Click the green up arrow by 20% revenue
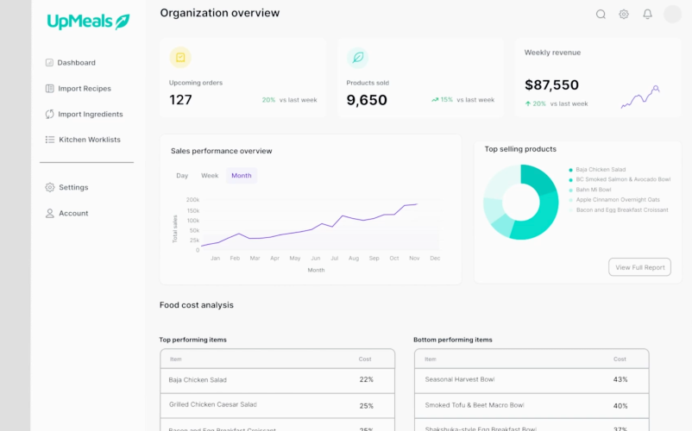The width and height of the screenshot is (692, 431). (x=528, y=104)
